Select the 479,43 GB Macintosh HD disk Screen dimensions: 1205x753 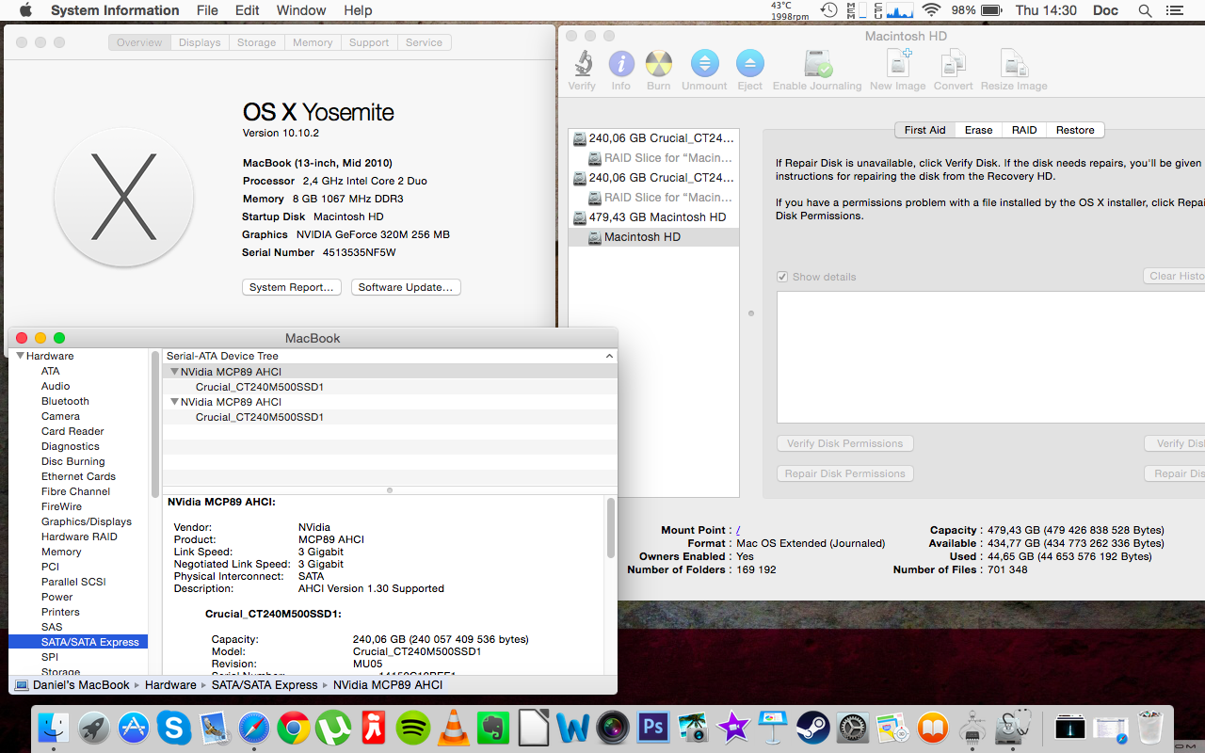coord(653,216)
